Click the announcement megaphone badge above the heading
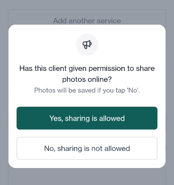Screen dimensions: 174x185 (x=87, y=45)
